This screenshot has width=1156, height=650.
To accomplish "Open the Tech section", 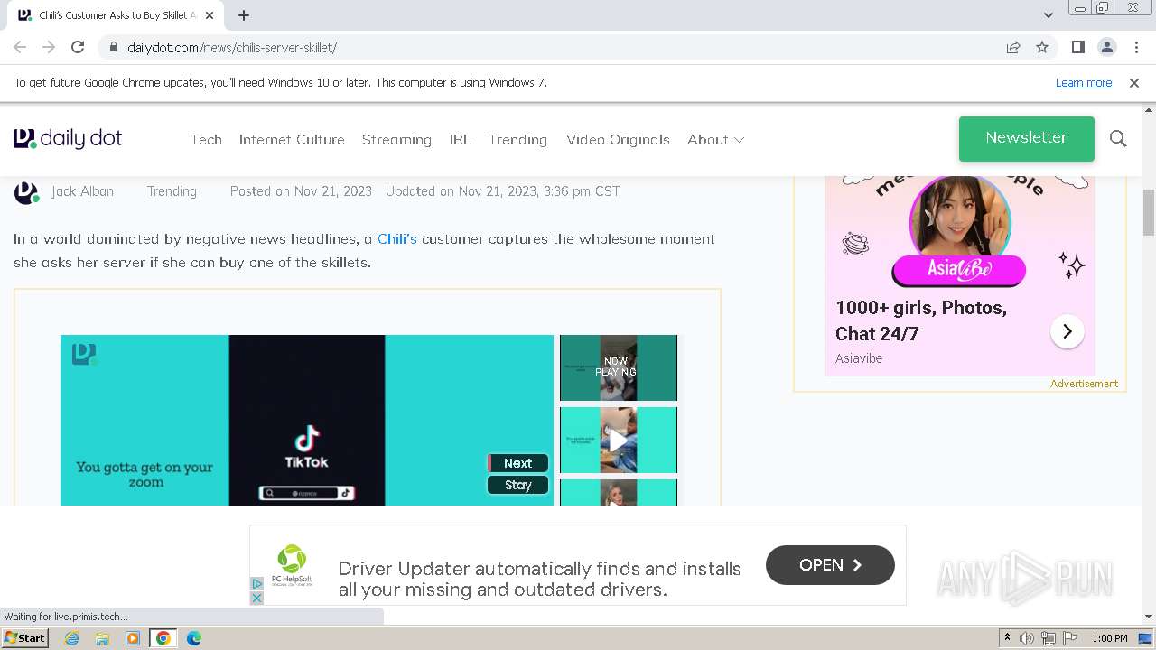I will point(206,139).
